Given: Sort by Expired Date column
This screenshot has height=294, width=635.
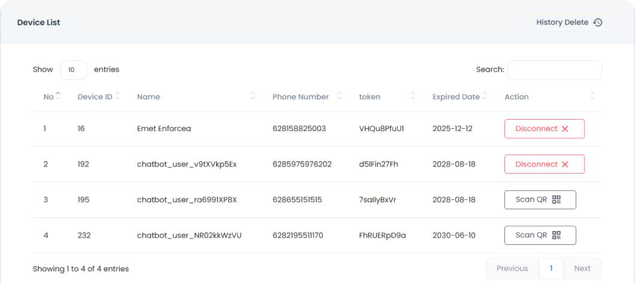Looking at the screenshot, I should coord(485,96).
